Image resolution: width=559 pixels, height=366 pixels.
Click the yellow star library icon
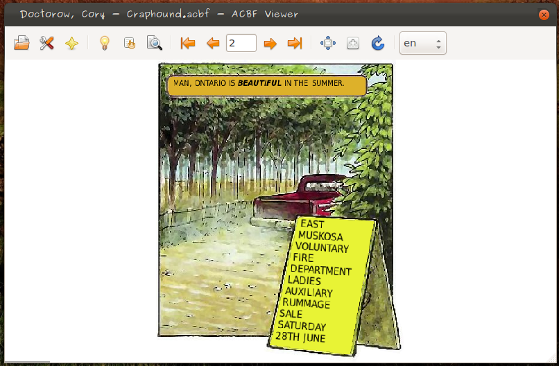[x=71, y=44]
